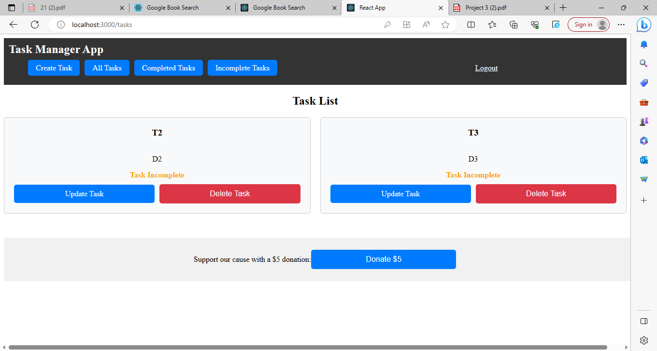Viewport: 657px width, 351px height.
Task: Close the React App tab
Action: (441, 8)
